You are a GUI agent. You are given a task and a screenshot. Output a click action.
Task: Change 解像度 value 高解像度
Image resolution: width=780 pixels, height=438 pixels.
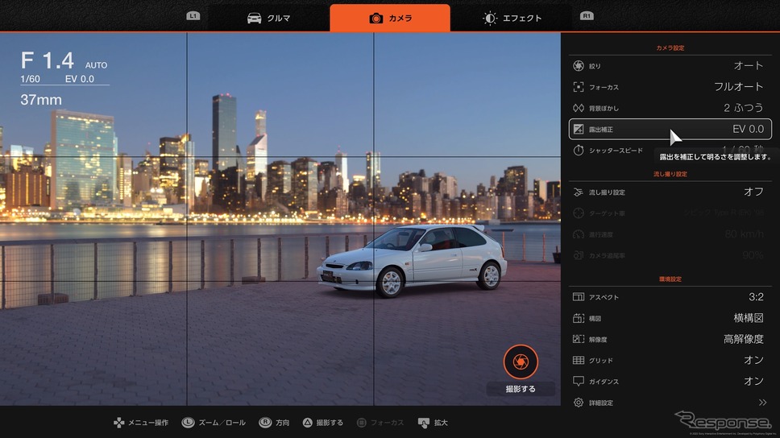tap(744, 339)
